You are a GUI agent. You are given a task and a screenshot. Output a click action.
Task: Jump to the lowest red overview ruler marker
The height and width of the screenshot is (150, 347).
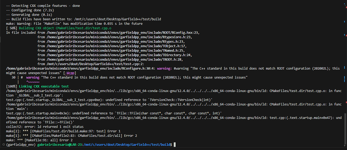tap(346, 102)
